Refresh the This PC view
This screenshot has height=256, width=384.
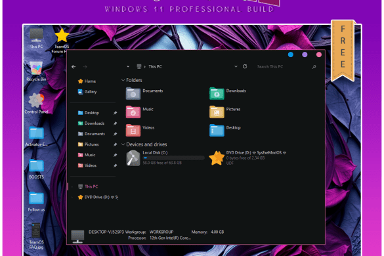[245, 66]
